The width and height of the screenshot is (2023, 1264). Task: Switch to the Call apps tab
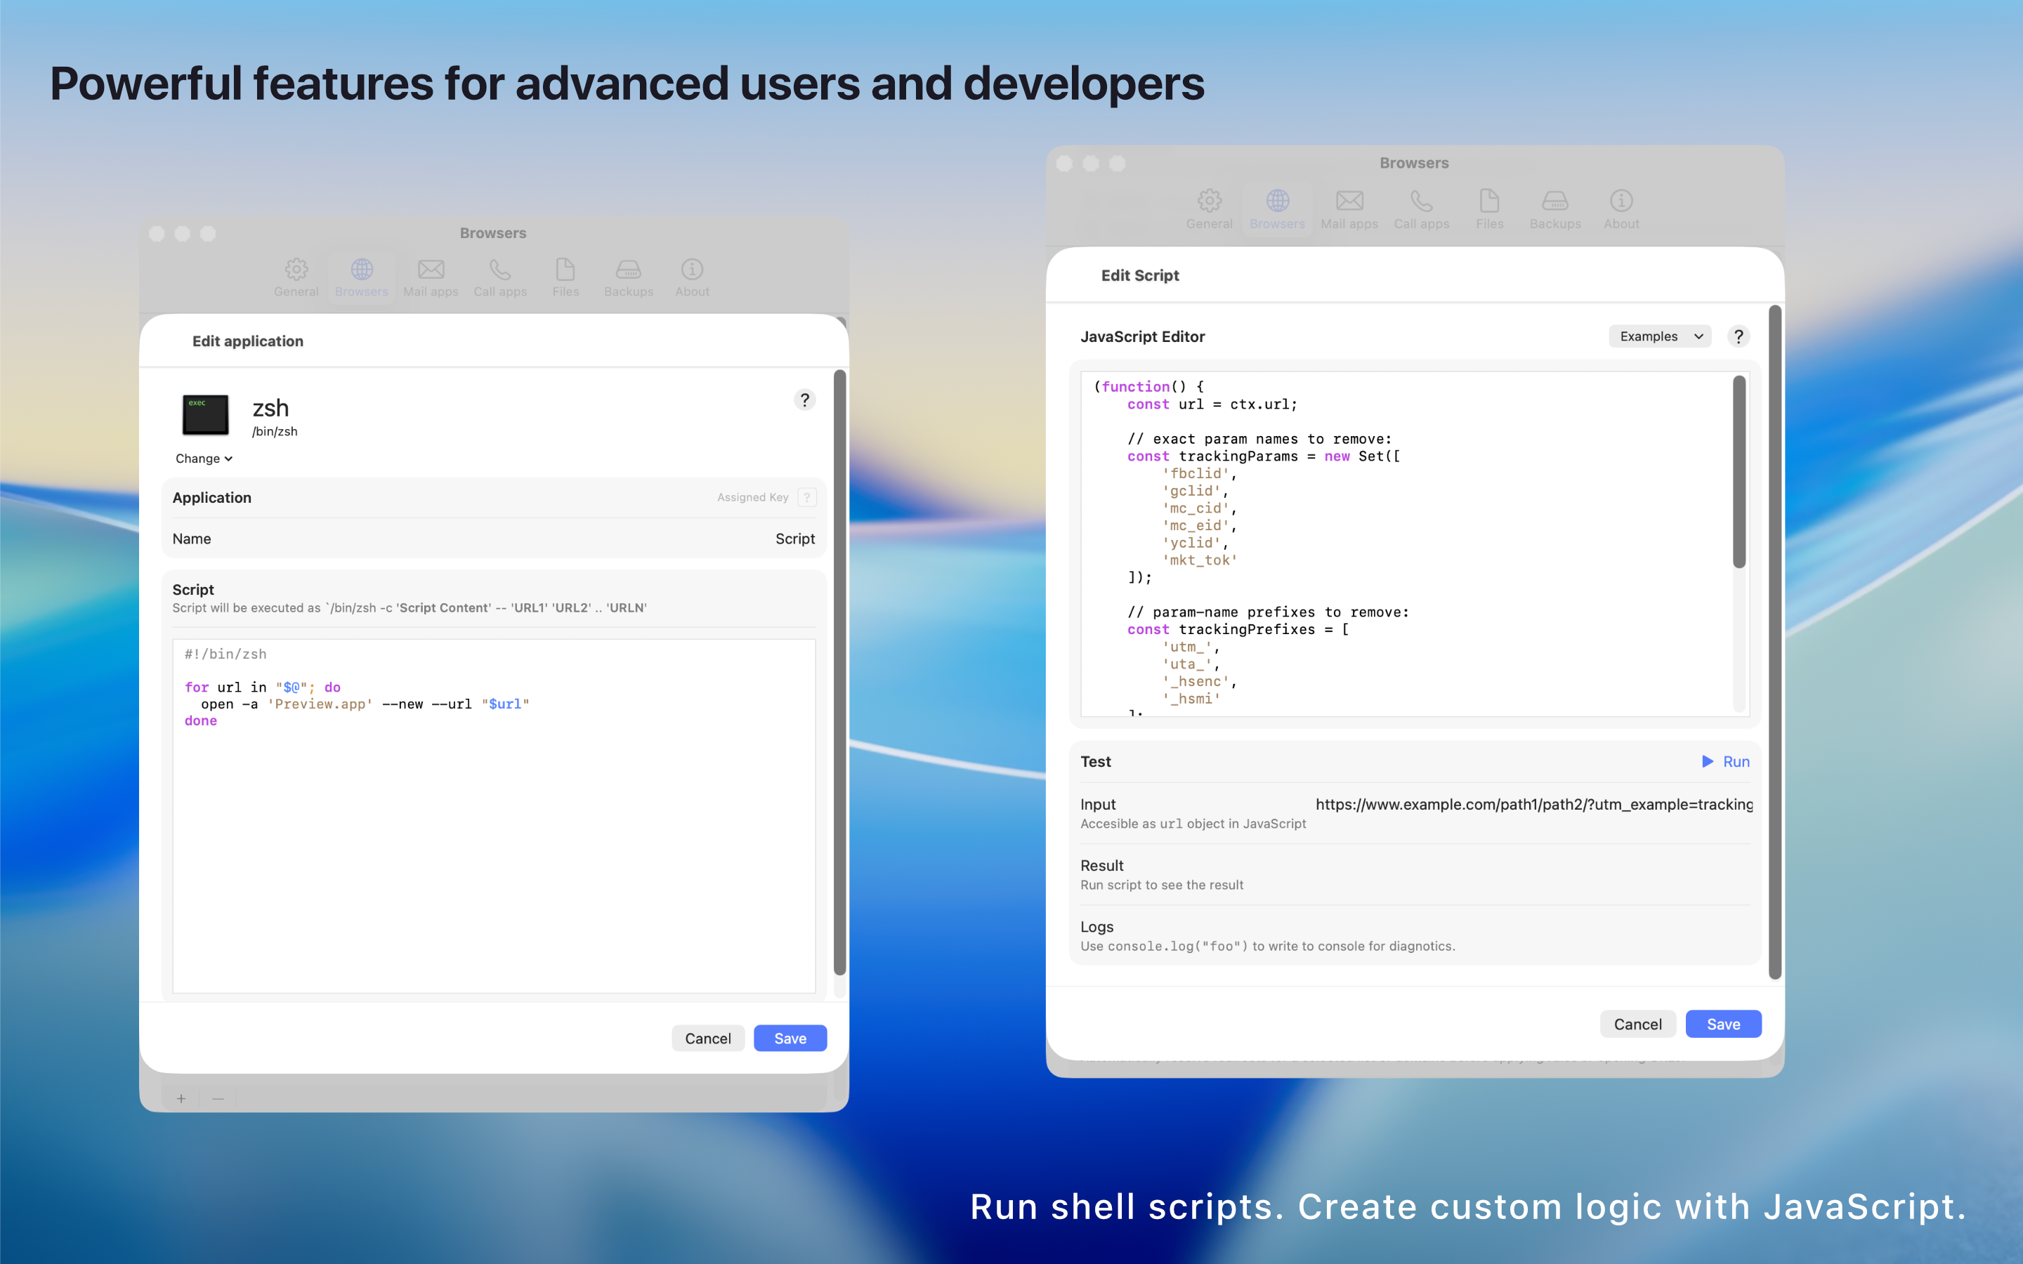click(1420, 207)
